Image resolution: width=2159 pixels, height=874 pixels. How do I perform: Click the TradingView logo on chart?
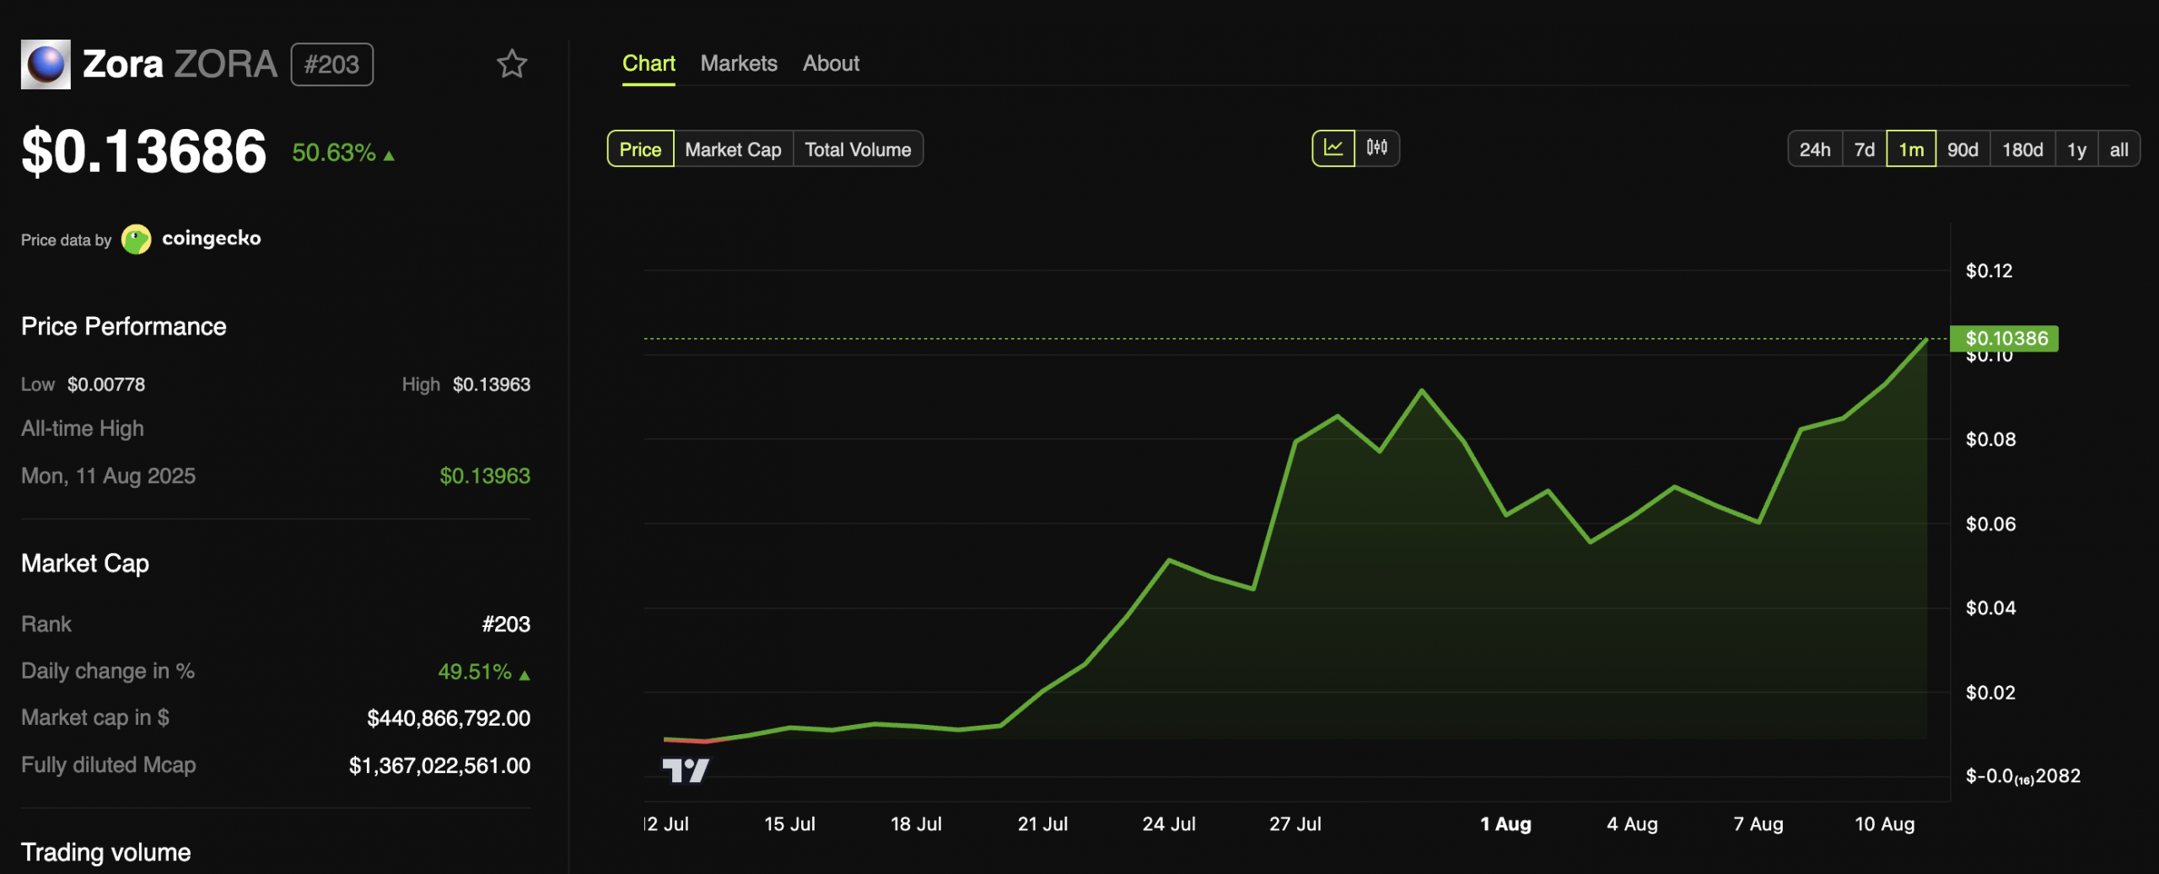click(x=685, y=769)
